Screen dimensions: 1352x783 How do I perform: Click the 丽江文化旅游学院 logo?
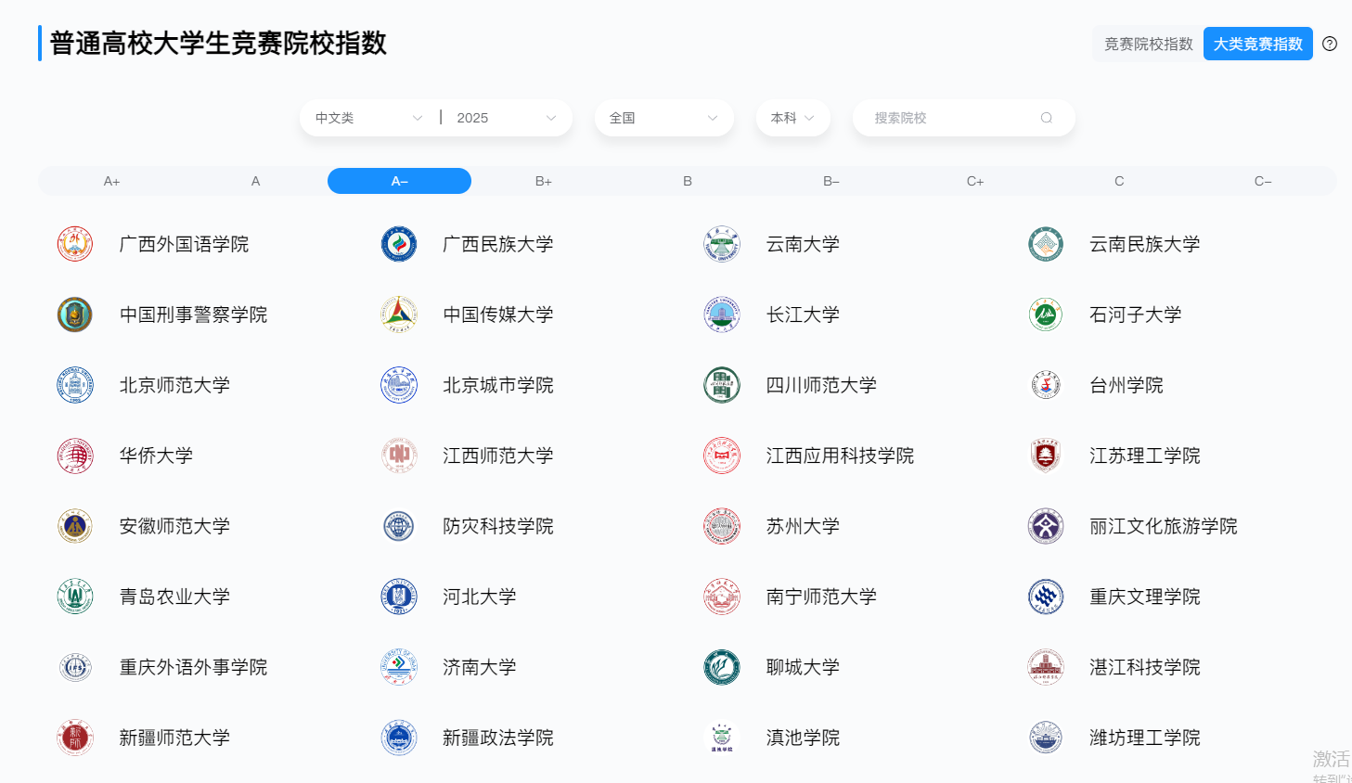tap(1046, 526)
